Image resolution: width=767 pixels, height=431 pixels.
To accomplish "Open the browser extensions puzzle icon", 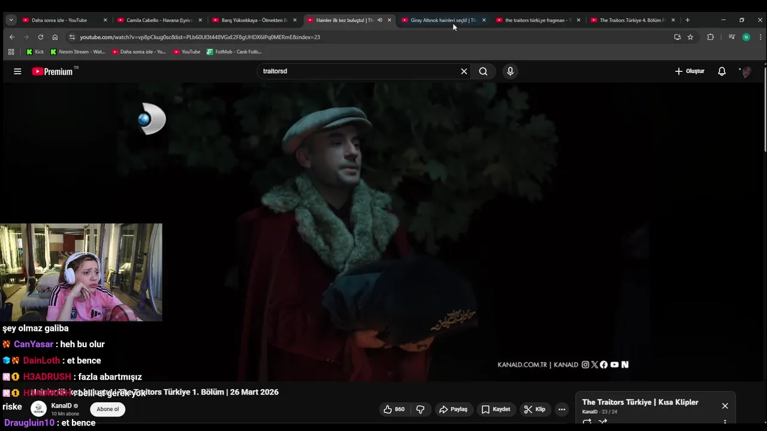I will 711,37.
